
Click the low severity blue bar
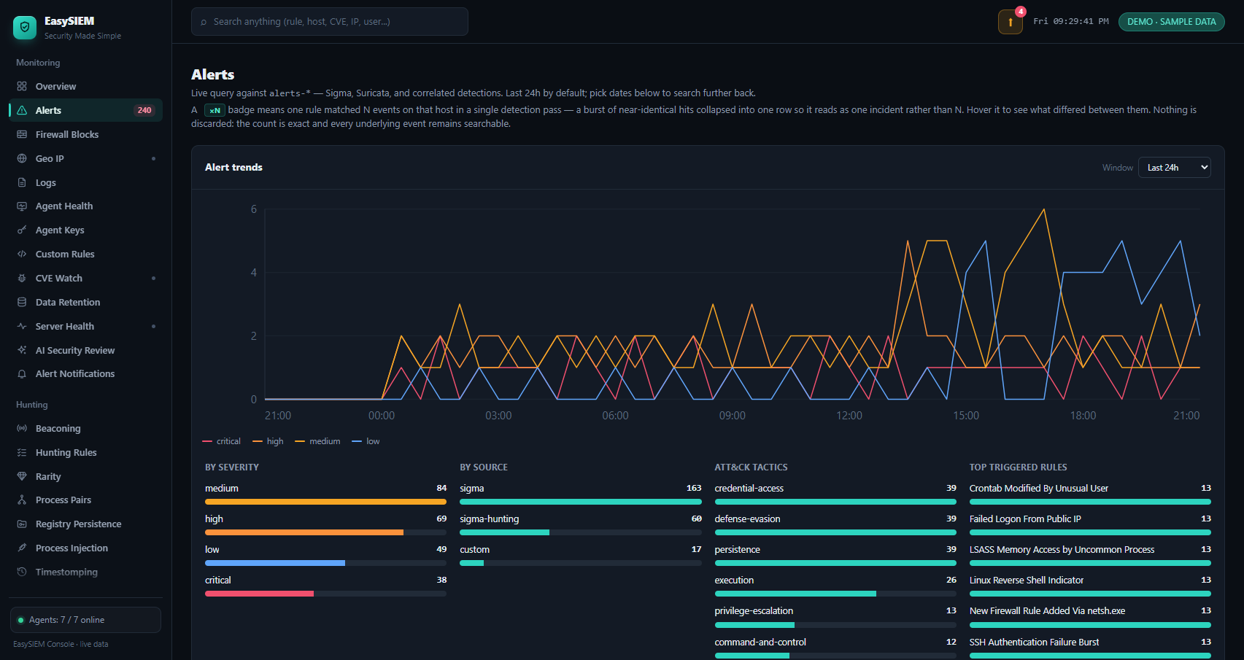pos(275,563)
